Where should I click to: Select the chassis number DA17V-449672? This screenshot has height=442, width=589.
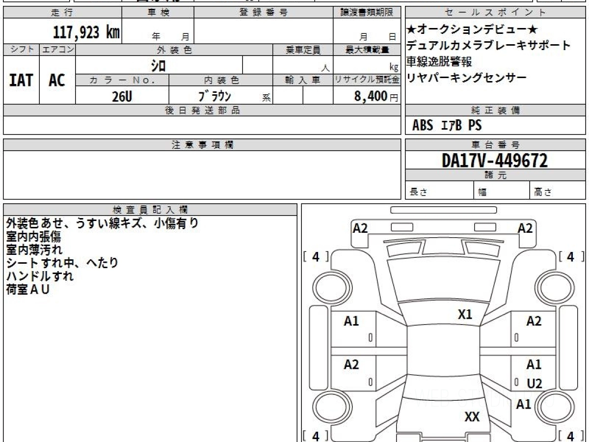coord(495,161)
